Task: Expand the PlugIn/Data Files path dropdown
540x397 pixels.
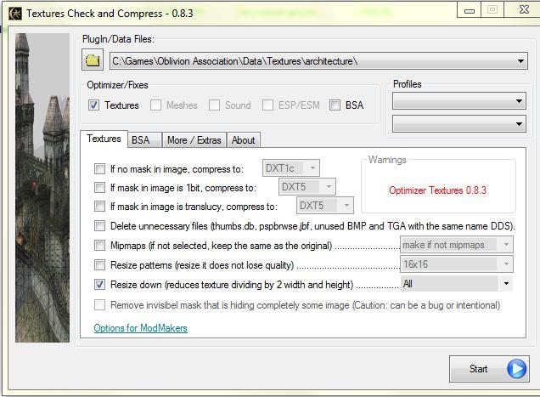Action: pyautogui.click(x=520, y=61)
